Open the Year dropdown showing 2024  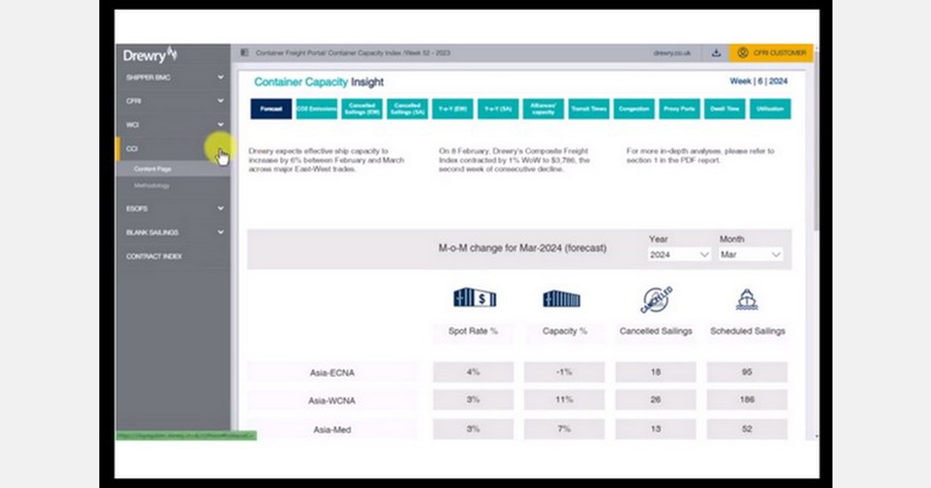click(678, 254)
